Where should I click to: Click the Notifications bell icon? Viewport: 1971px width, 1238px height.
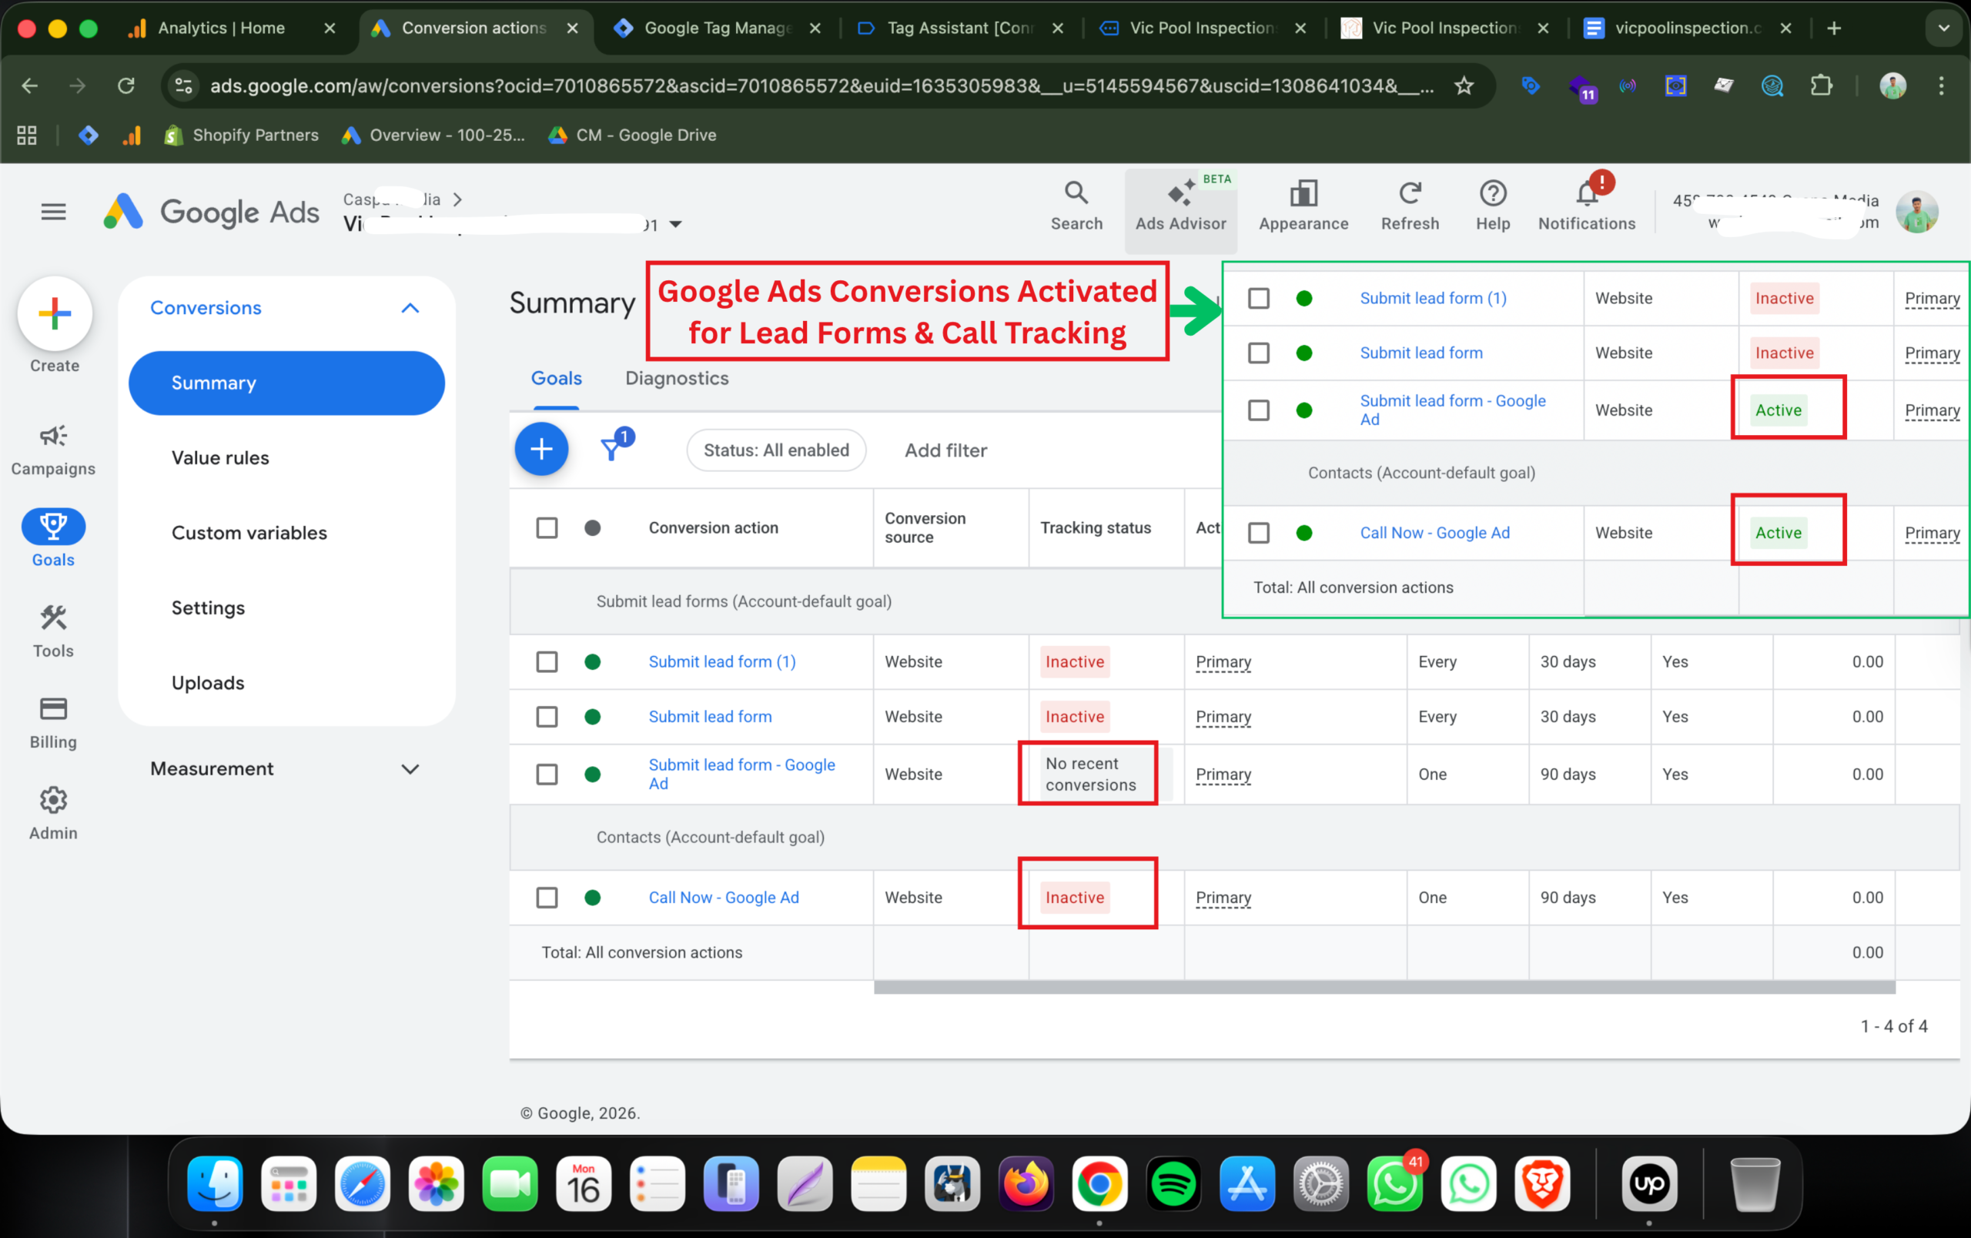tap(1585, 195)
